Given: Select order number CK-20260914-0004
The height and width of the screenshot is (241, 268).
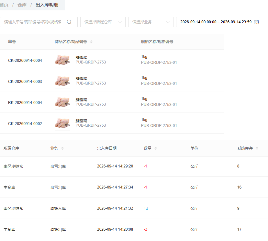Looking at the screenshot, I should pyautogui.click(x=25, y=61).
